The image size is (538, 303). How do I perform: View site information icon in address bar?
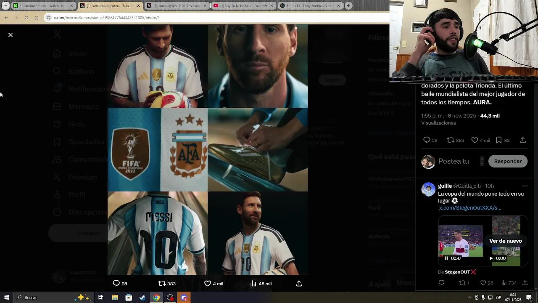(x=48, y=18)
